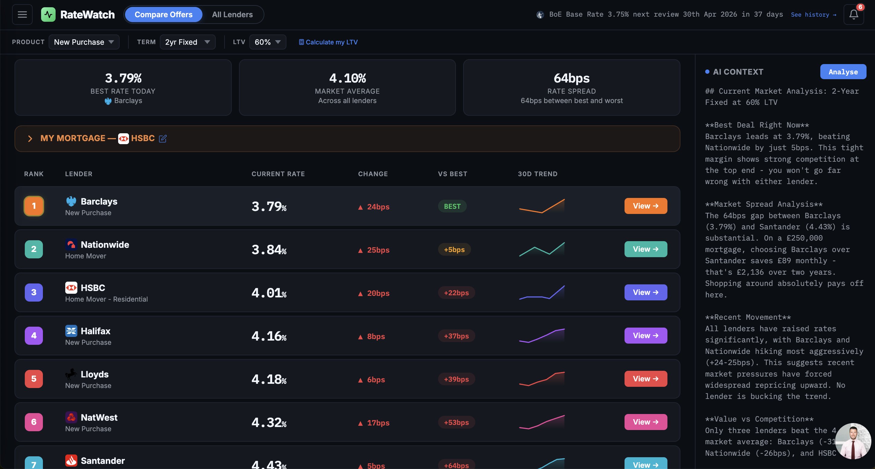The image size is (875, 469).
Task: Click the edit pencil beside HSBC mortgage
Action: coord(163,139)
